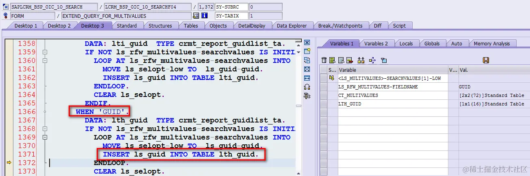530x176 pixels.
Task: Open the Standard tab
Action: tap(127, 26)
